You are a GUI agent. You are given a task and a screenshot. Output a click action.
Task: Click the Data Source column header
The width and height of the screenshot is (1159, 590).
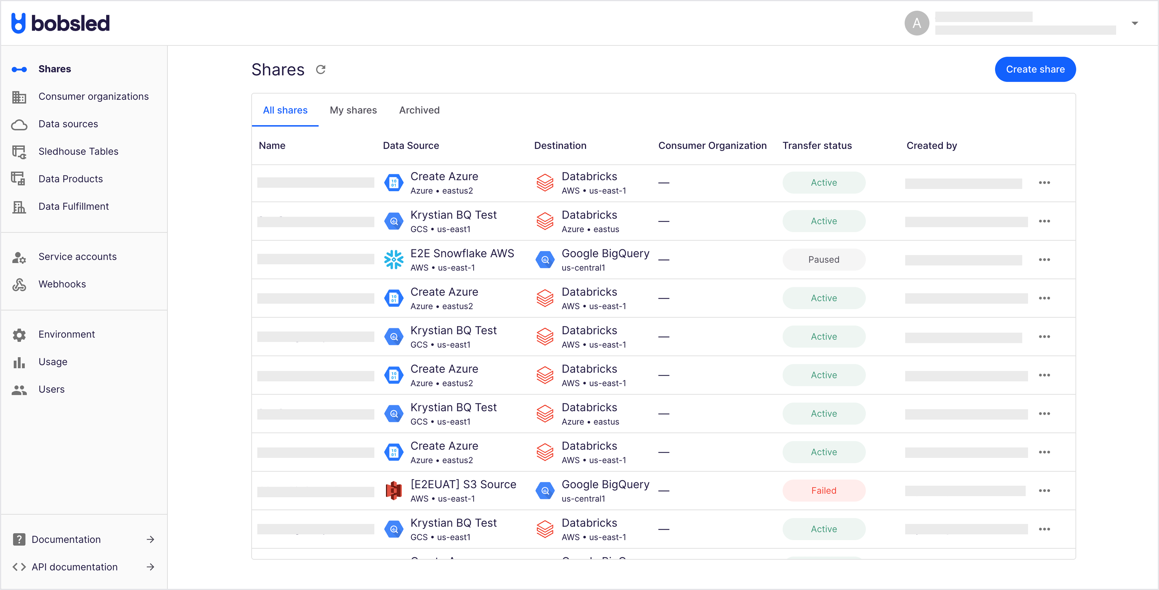[411, 146]
